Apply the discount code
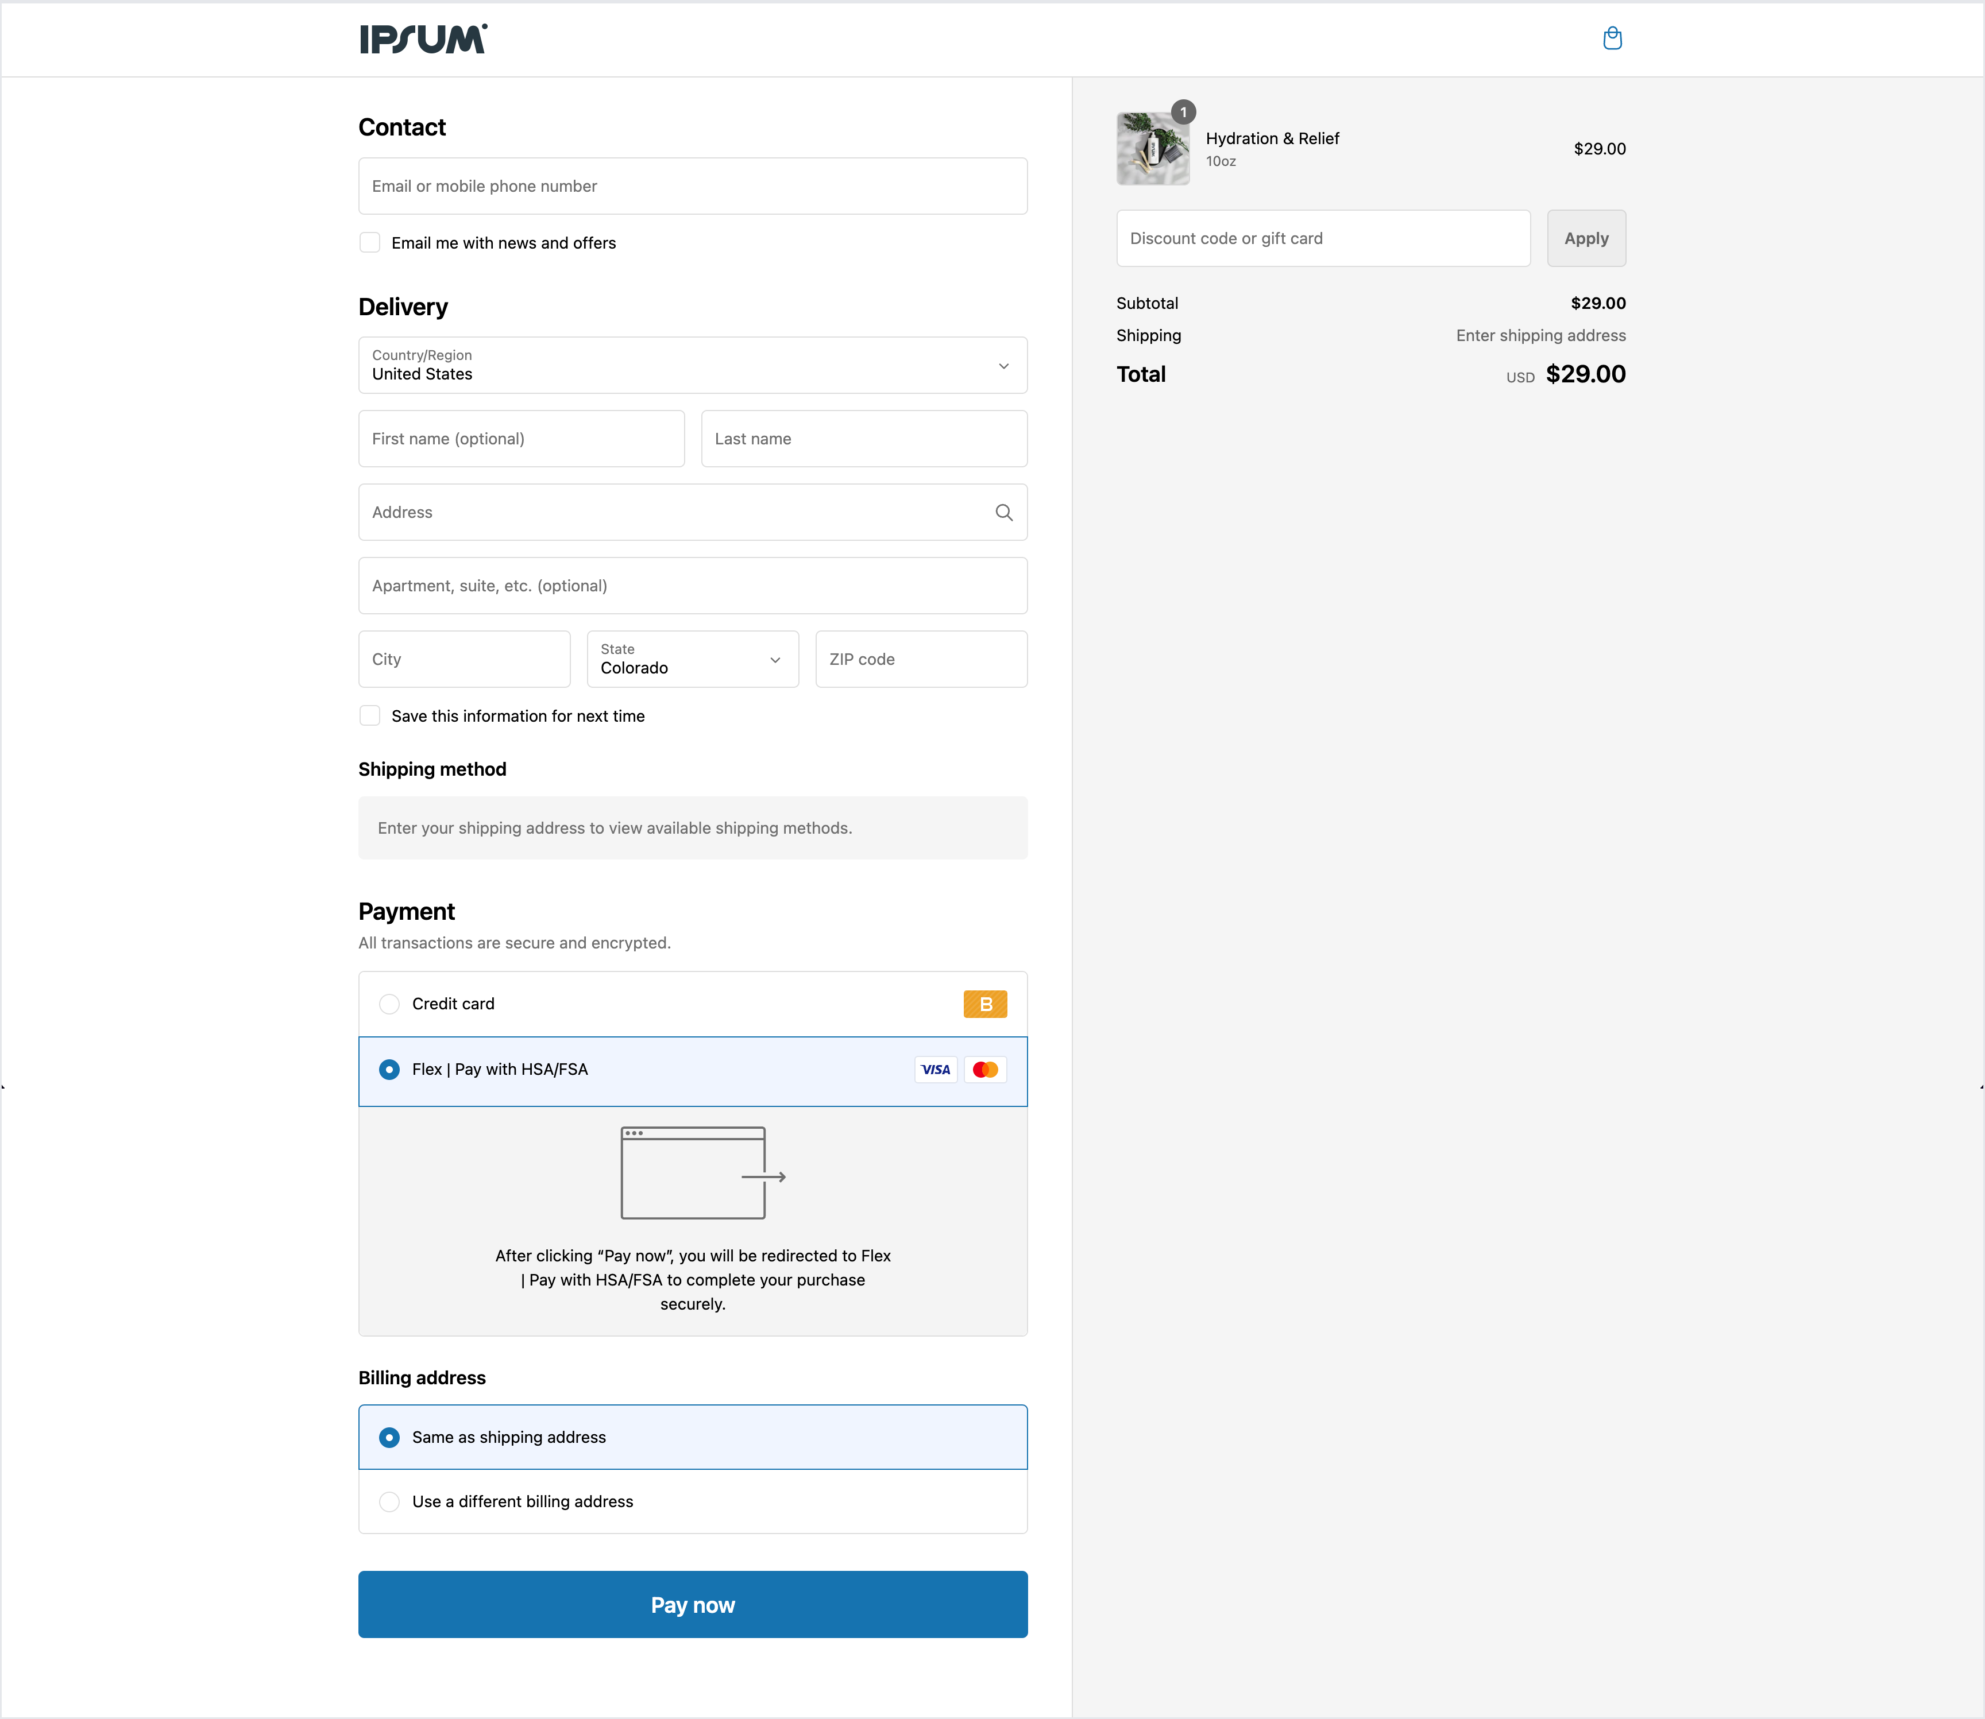The height and width of the screenshot is (1719, 1985). [x=1585, y=239]
